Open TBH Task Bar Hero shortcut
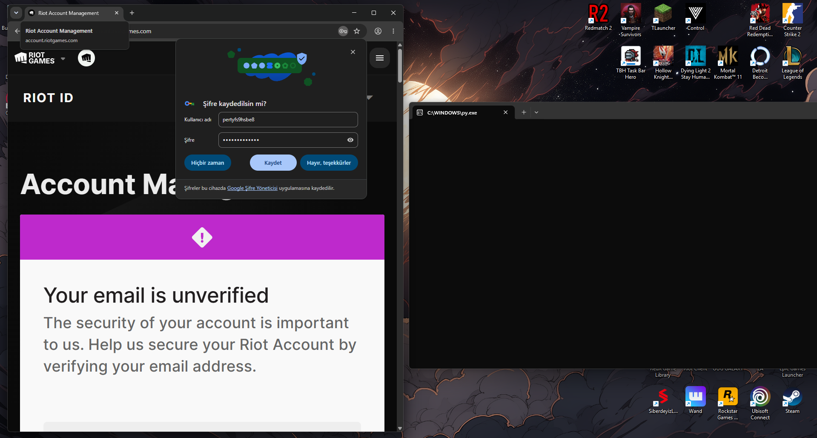 [x=631, y=63]
